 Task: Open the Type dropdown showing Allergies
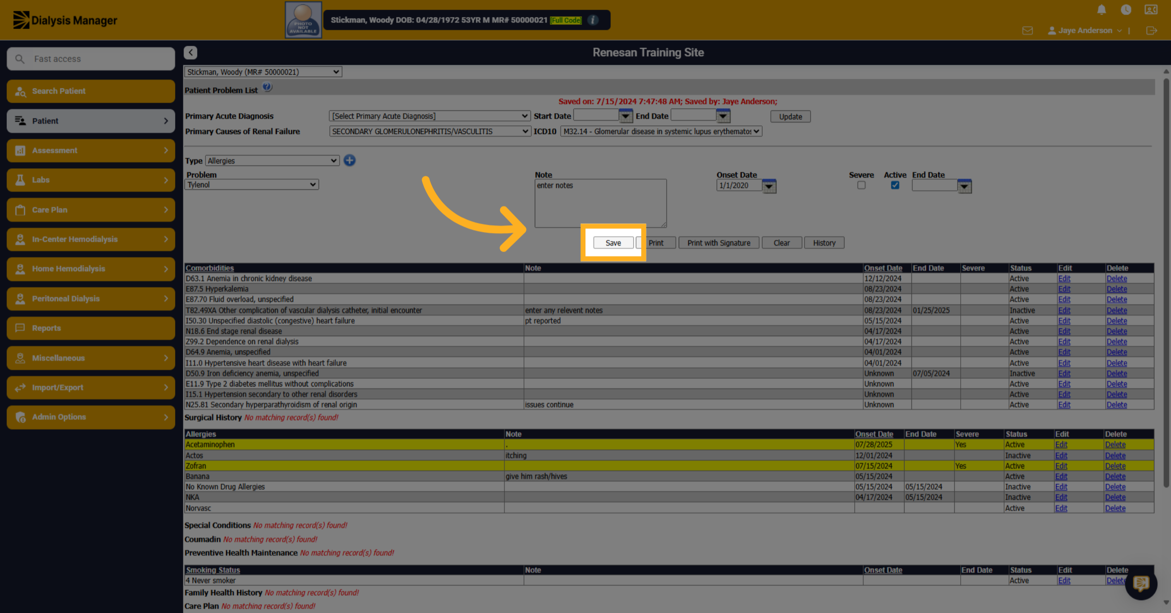click(272, 161)
